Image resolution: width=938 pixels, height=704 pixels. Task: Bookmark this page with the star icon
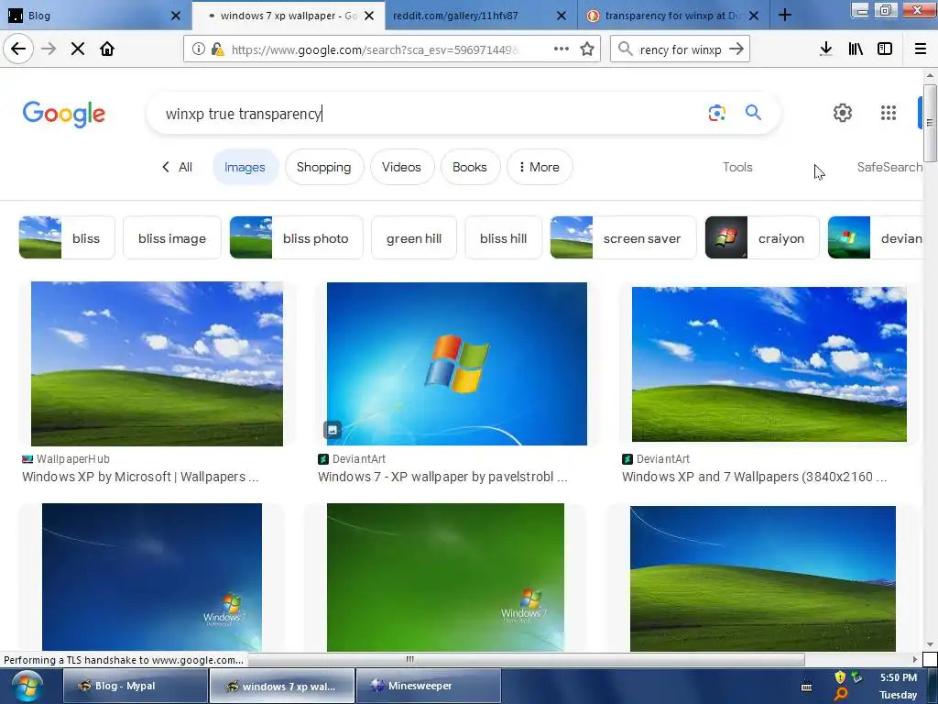tap(587, 49)
